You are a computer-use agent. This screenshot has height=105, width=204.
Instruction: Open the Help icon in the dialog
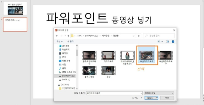click(173, 42)
